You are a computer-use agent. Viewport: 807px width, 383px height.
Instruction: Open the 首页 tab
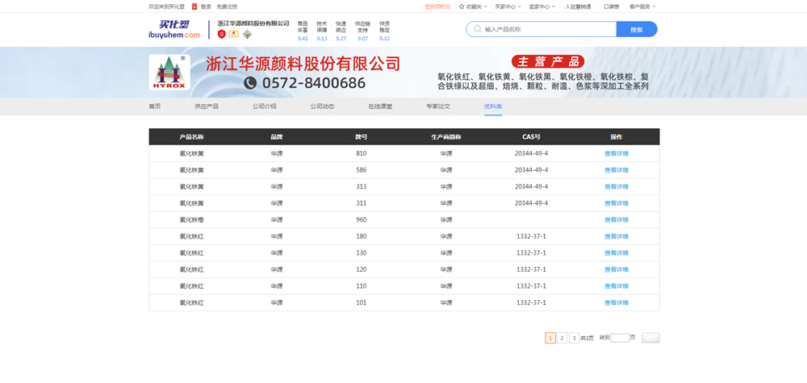(155, 106)
